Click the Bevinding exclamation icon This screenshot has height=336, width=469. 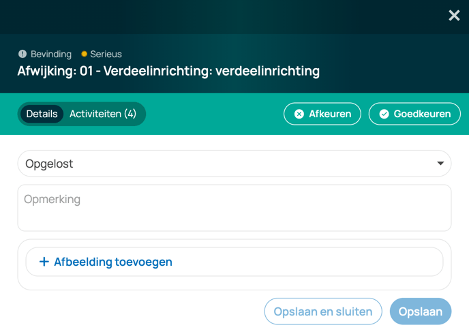click(22, 54)
